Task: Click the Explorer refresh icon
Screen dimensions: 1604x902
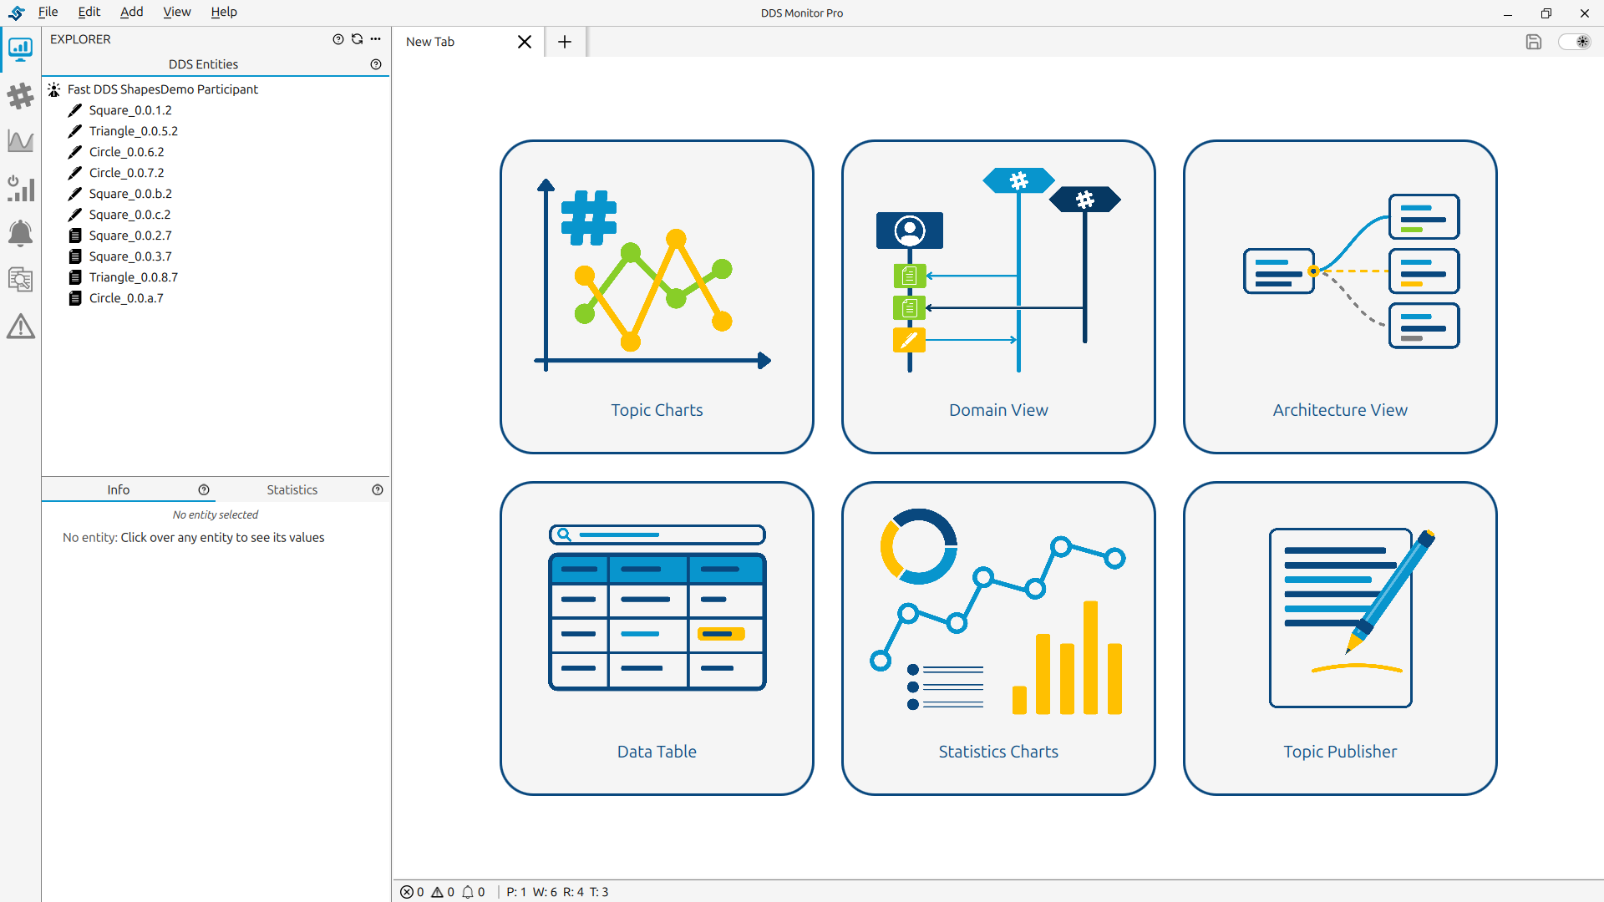Action: click(358, 39)
